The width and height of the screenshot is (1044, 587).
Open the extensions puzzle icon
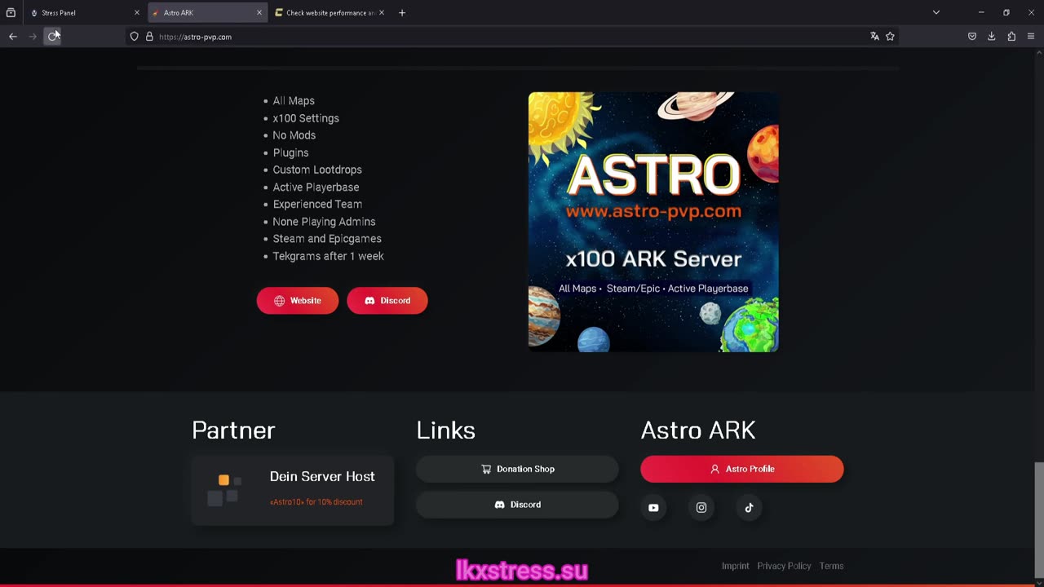pyautogui.click(x=1011, y=37)
